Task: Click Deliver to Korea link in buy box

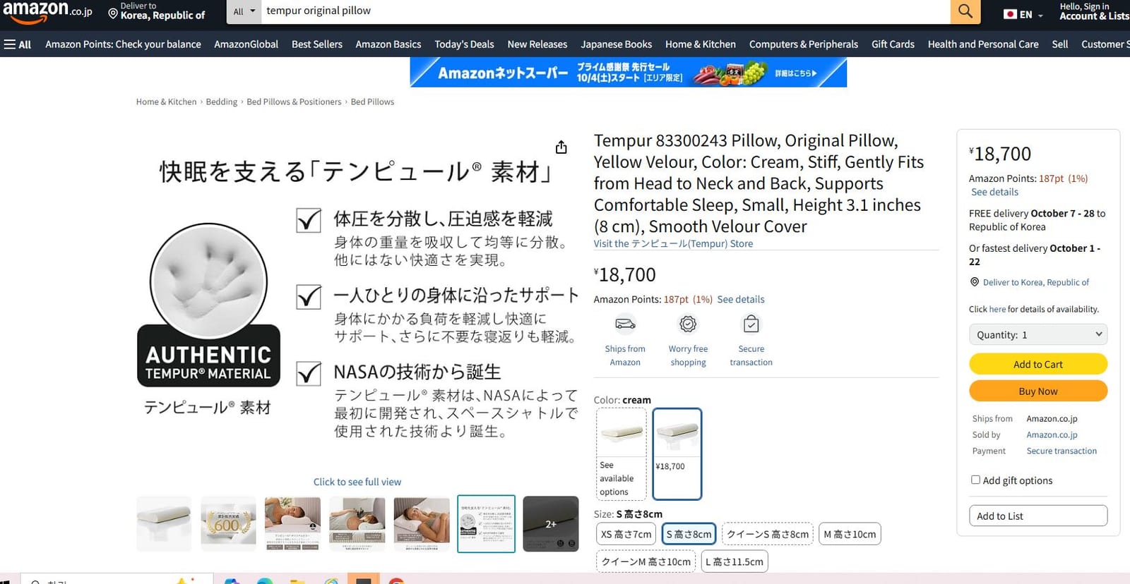Action: click(1036, 282)
